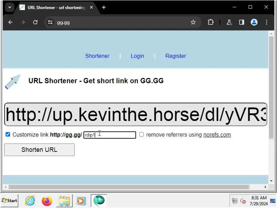Click the GG.GG arrow logo
This screenshot has width=277, height=208.
pos(13,81)
